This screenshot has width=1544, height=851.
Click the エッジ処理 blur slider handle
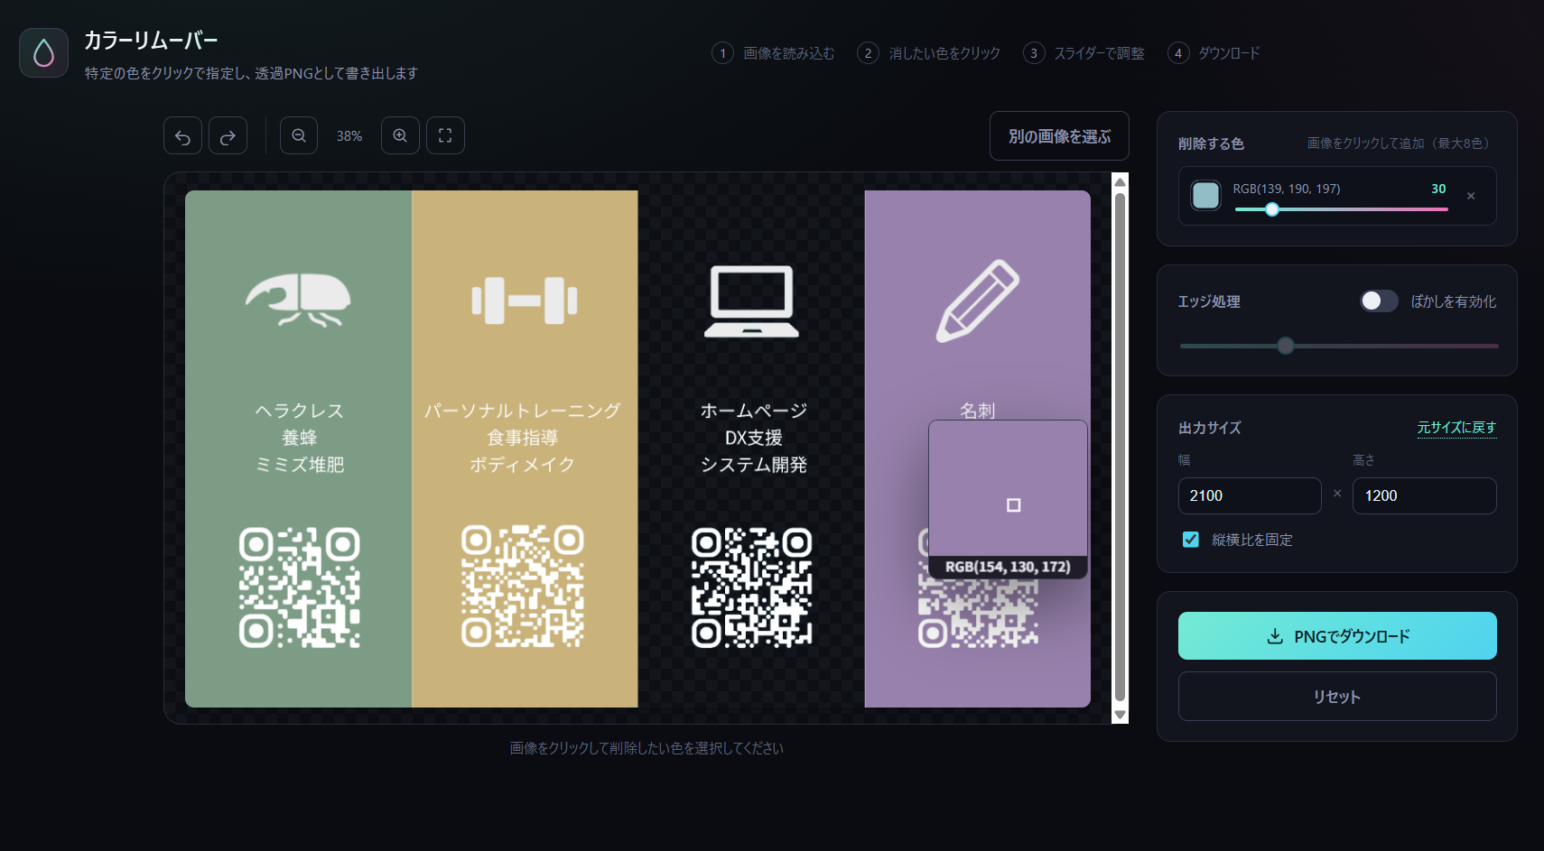[x=1286, y=346]
